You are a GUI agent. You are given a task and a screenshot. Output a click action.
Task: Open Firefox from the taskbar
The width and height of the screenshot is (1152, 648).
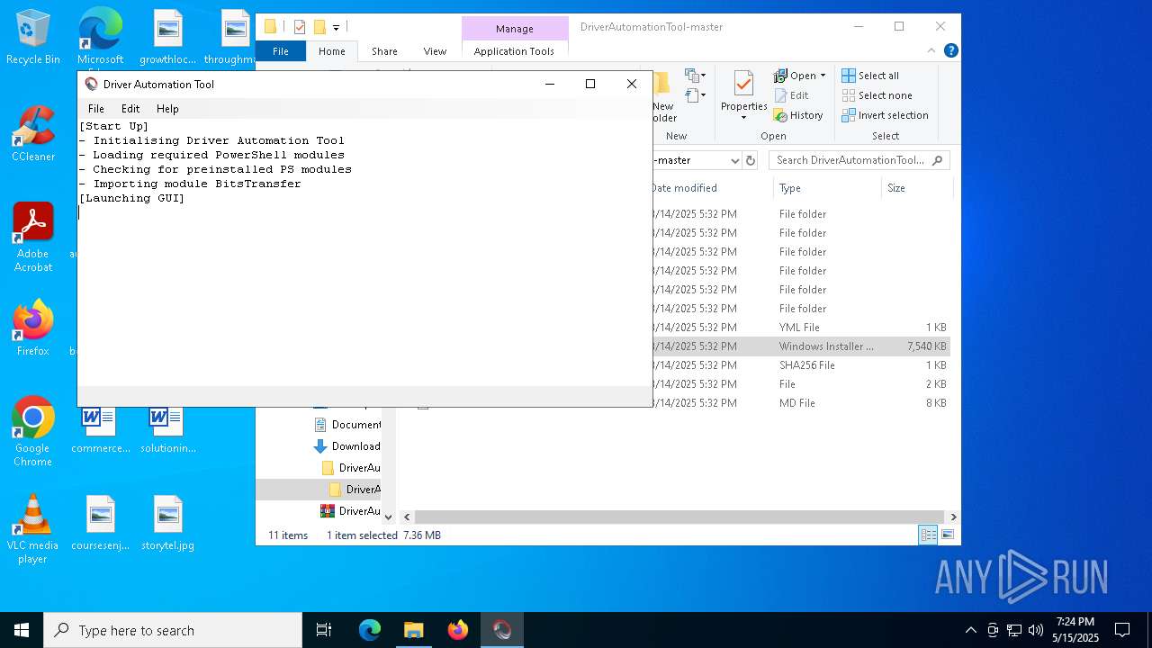click(x=458, y=630)
